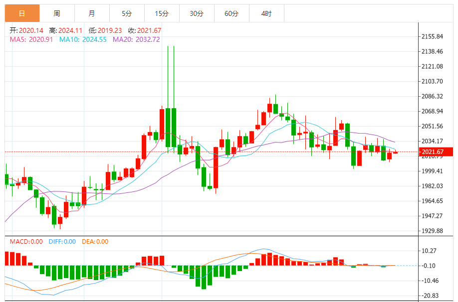Open the 60分 timeframe tab
The width and height of the screenshot is (458, 302).
point(231,13)
